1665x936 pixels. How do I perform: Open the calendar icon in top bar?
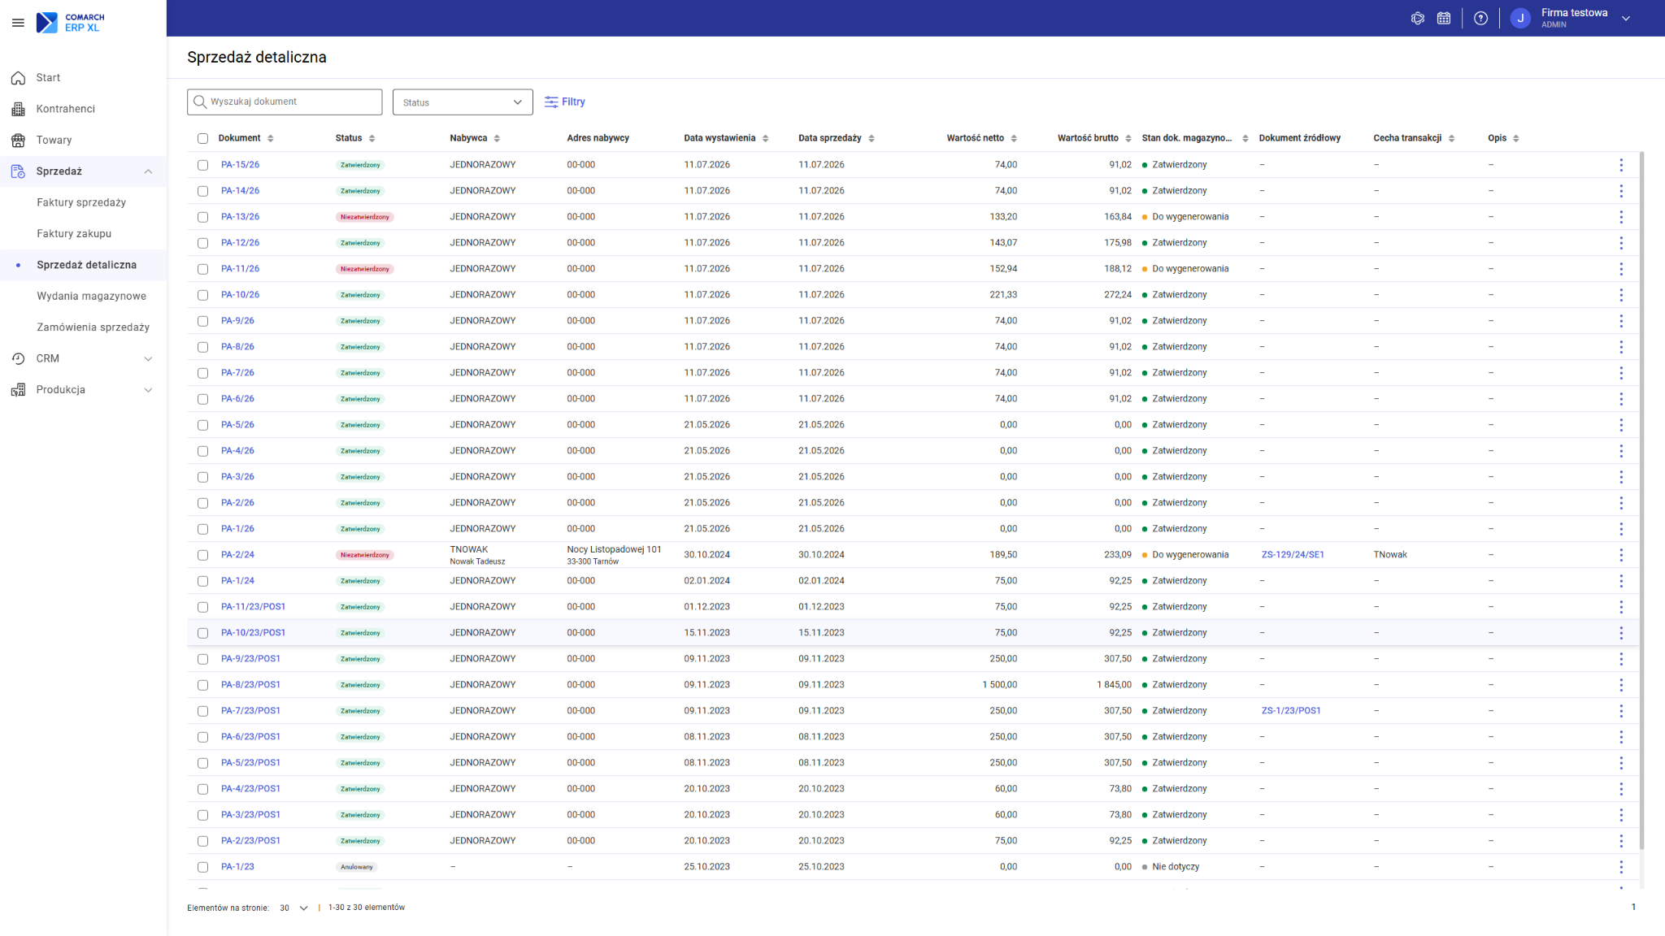pos(1444,18)
